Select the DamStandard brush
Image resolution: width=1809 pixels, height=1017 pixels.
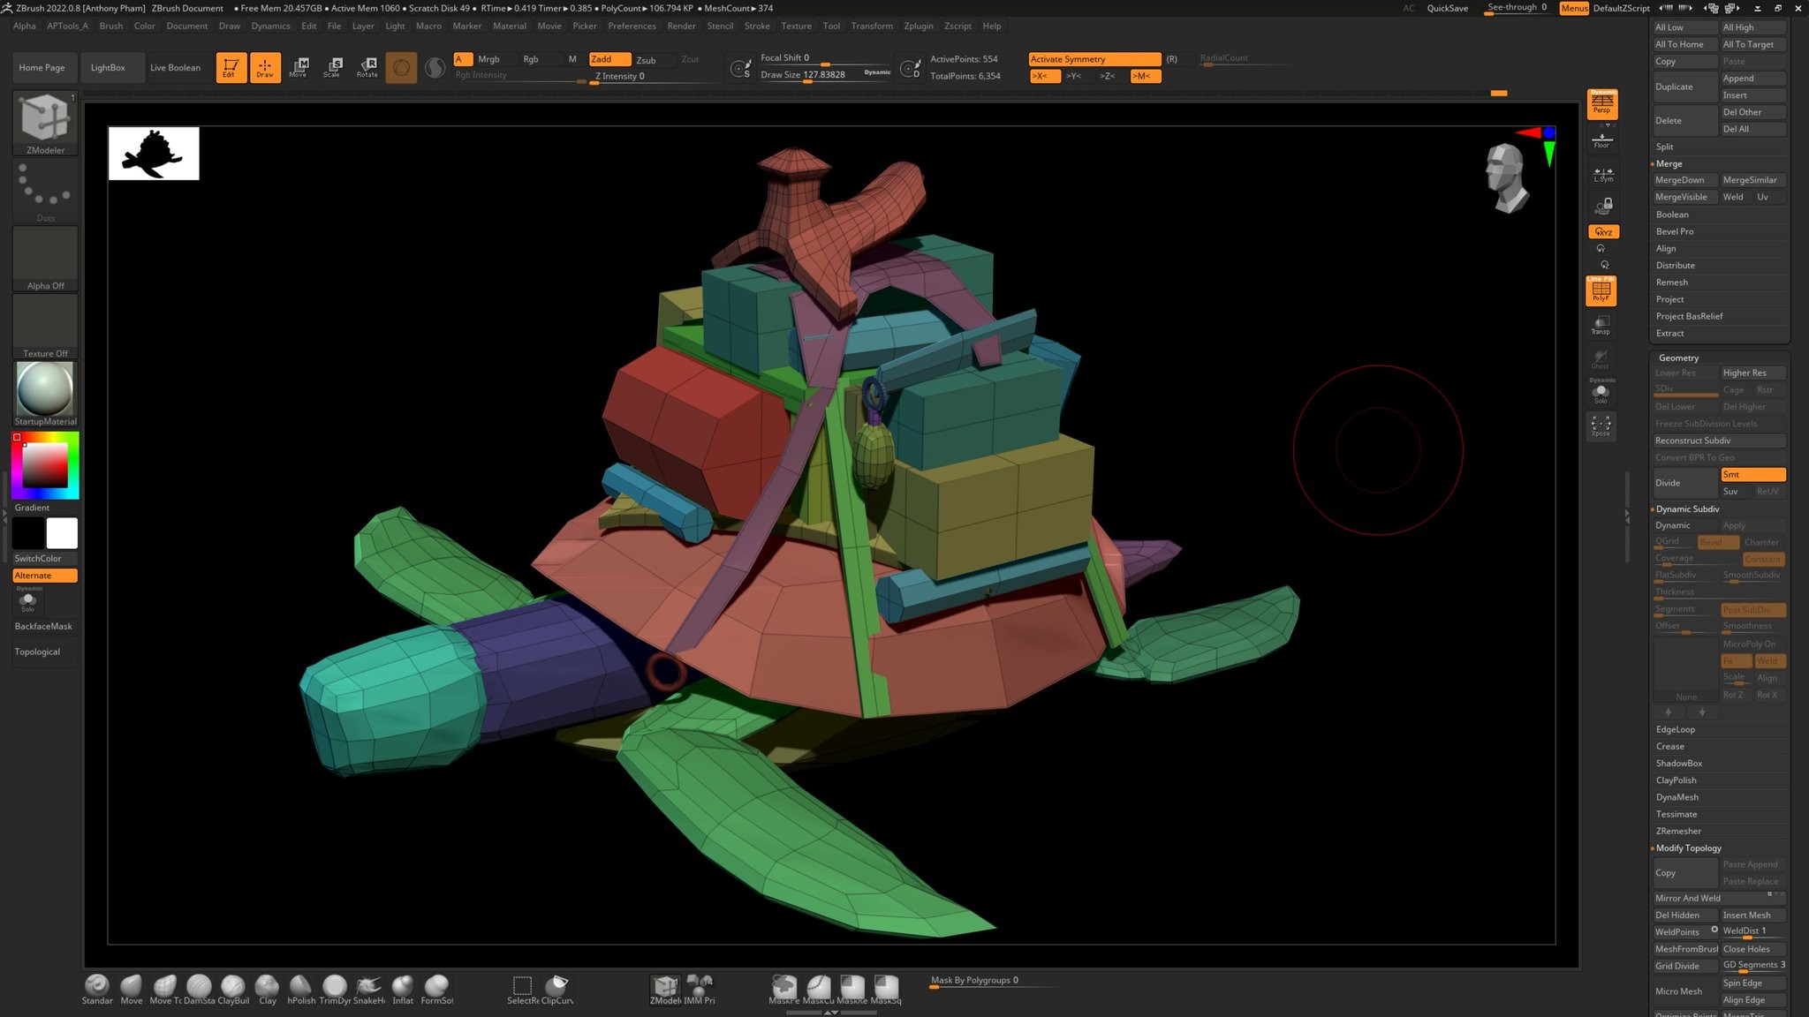[199, 990]
